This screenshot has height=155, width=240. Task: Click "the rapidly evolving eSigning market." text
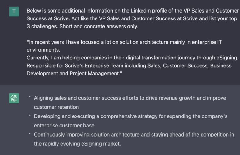77,144
